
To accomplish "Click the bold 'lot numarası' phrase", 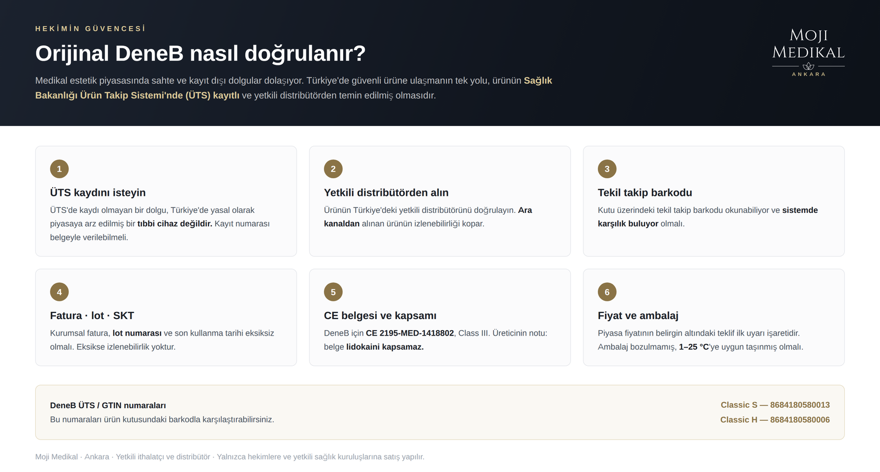I will pyautogui.click(x=137, y=333).
